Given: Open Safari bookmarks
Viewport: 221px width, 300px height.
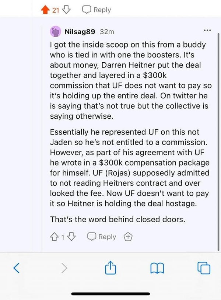Looking at the screenshot, I should click(157, 268).
